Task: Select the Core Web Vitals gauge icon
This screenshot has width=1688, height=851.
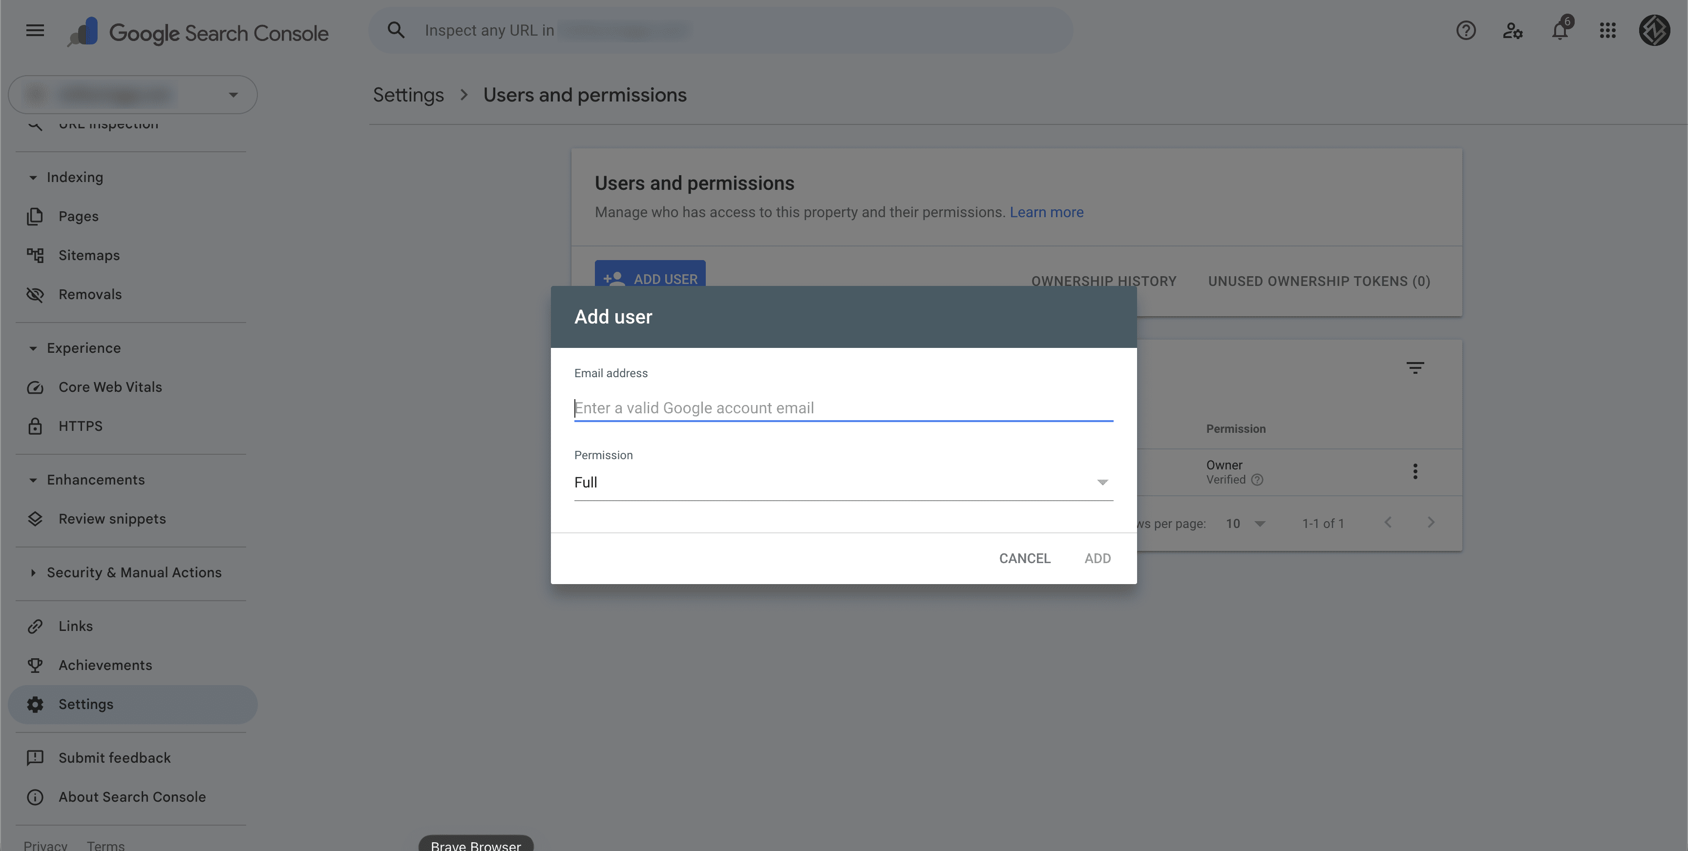Action: pyautogui.click(x=35, y=387)
